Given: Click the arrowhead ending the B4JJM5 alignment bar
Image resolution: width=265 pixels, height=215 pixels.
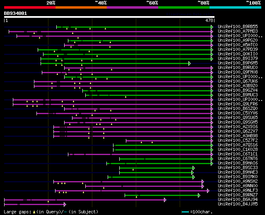Looking at the screenshot, I should tap(65, 205).
